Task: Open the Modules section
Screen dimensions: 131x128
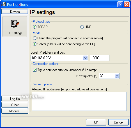Action: tap(15, 111)
